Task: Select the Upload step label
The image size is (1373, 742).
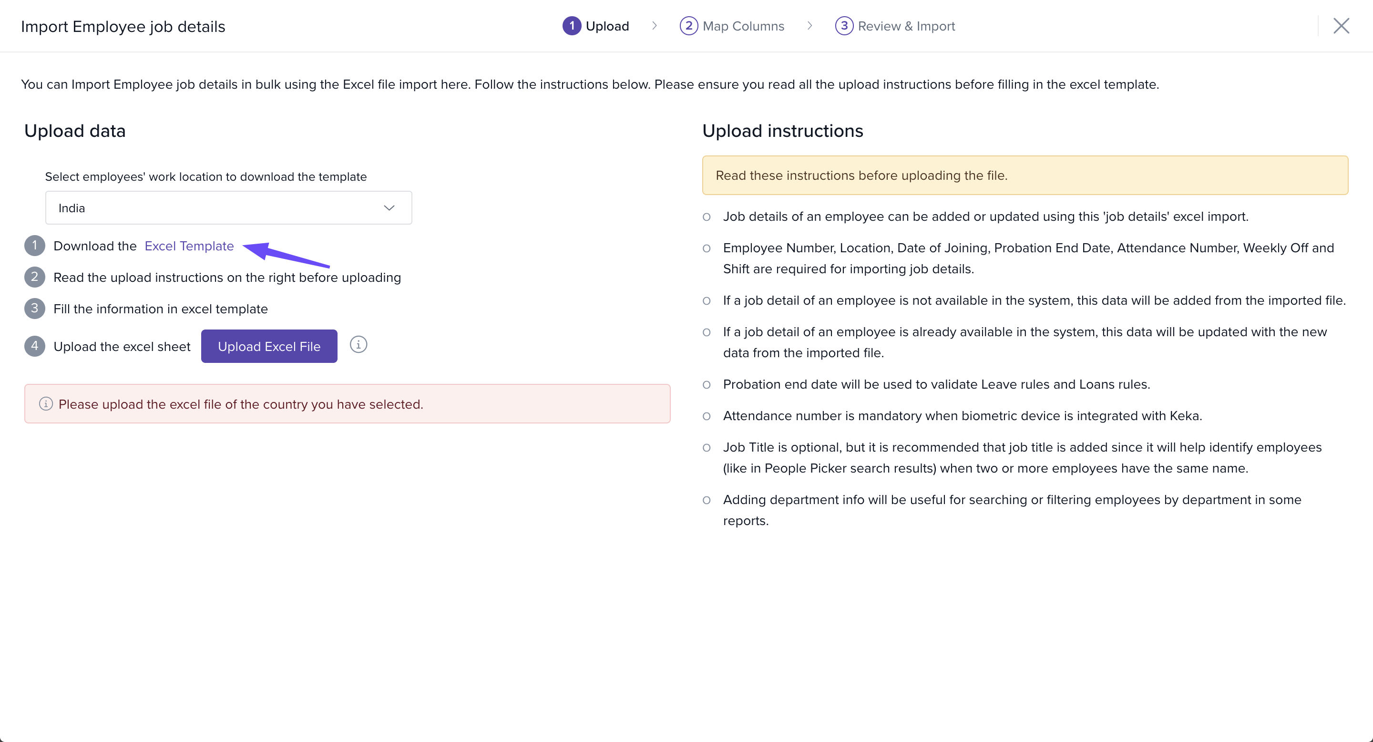Action: (607, 26)
